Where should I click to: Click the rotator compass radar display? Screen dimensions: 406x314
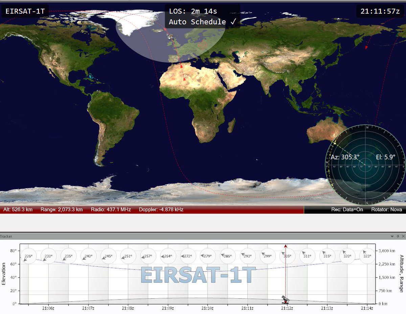365,165
